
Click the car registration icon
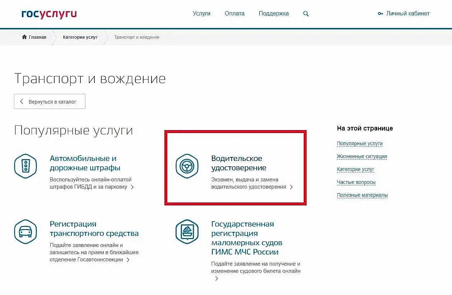tap(25, 232)
